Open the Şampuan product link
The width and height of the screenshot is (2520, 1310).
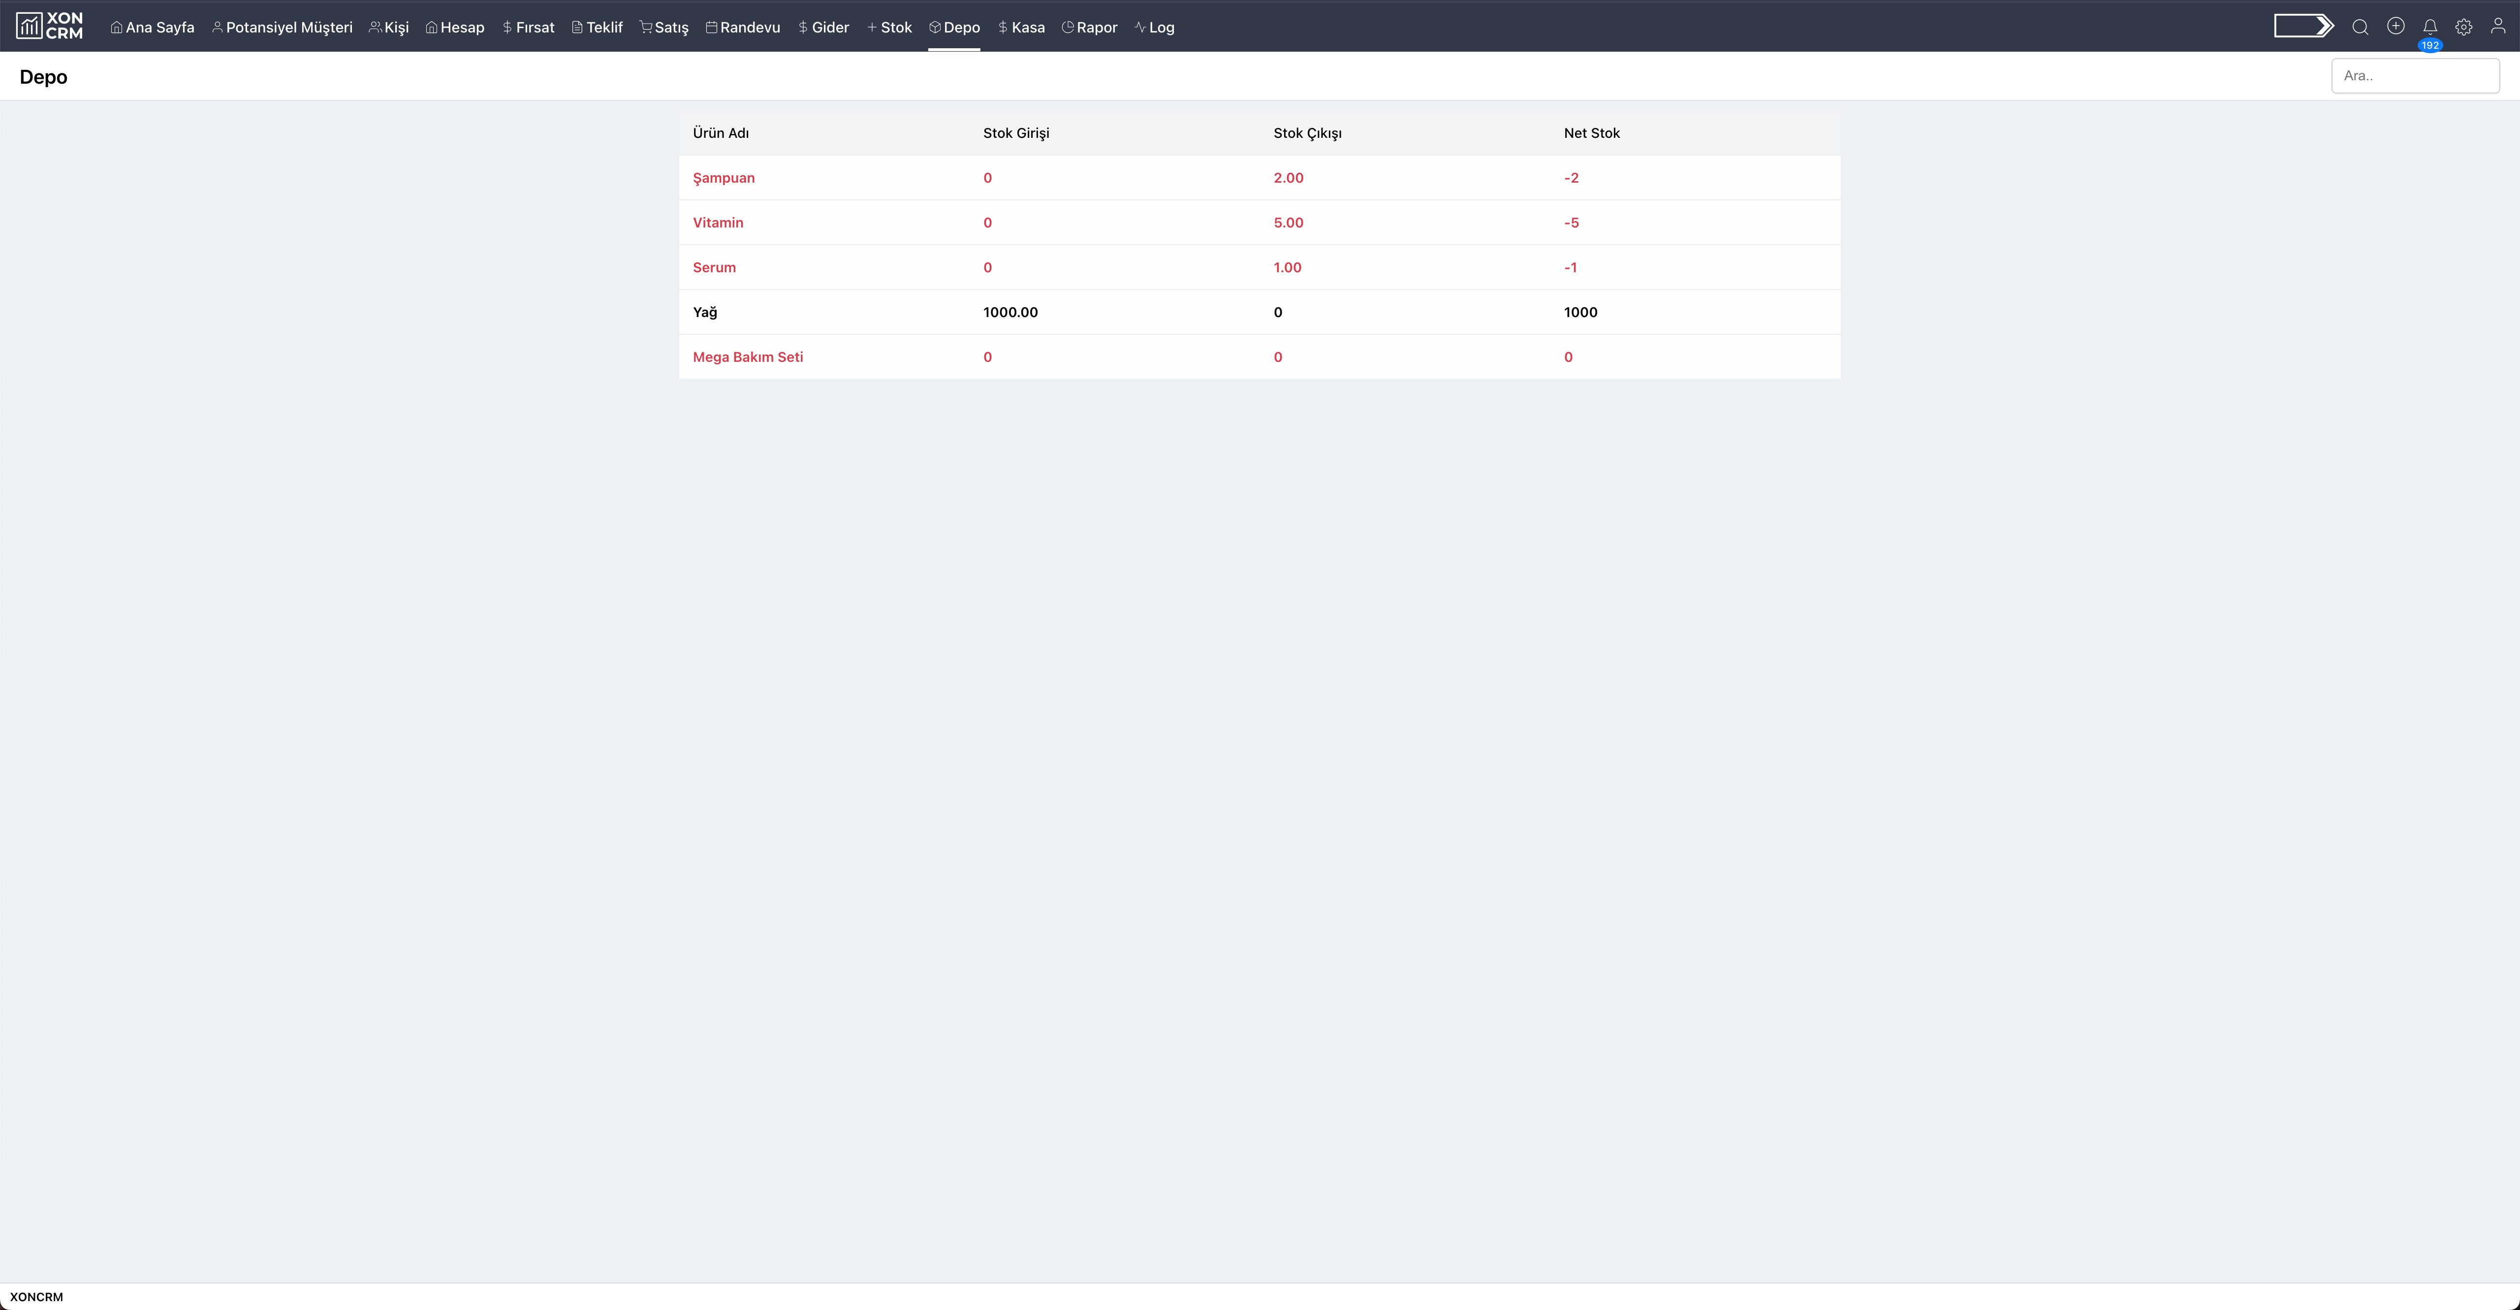click(724, 178)
